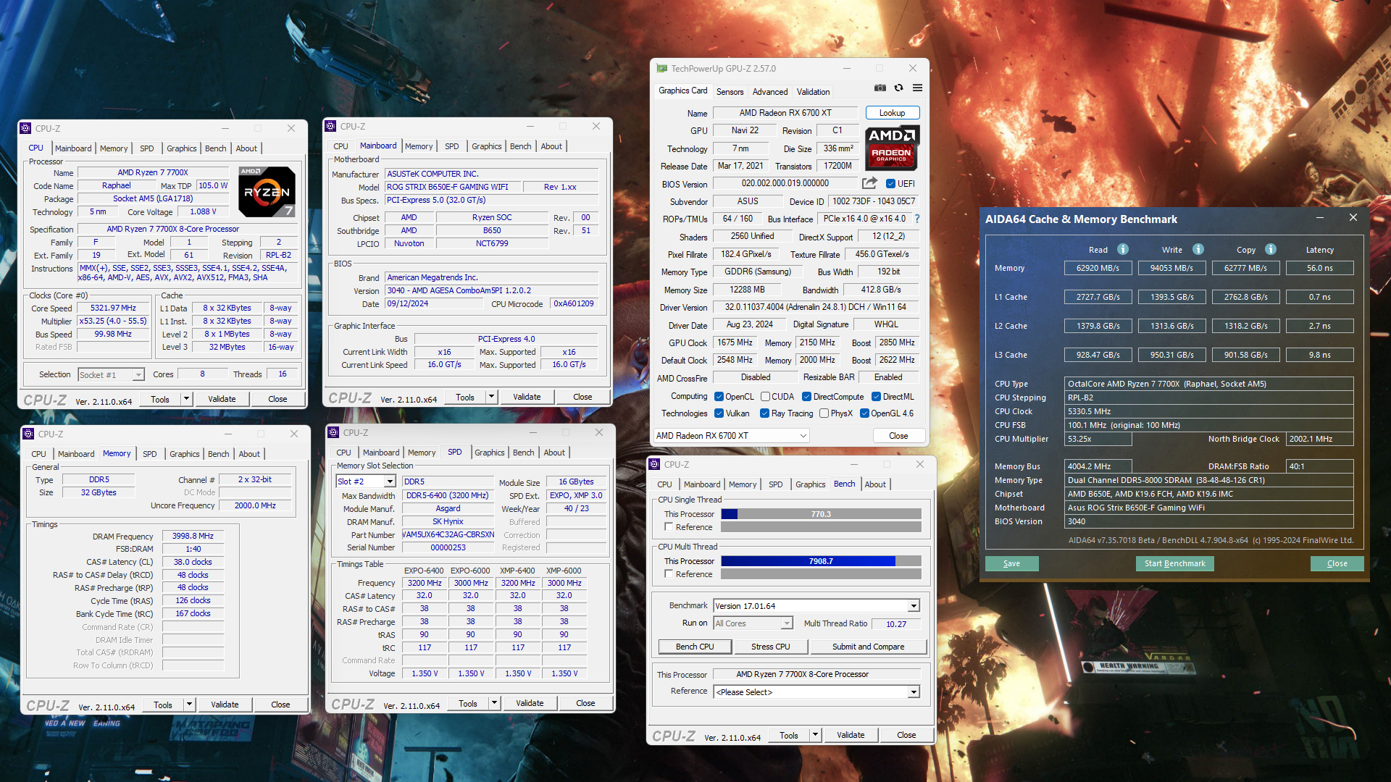Click Bus Interface question mark icon

[917, 219]
